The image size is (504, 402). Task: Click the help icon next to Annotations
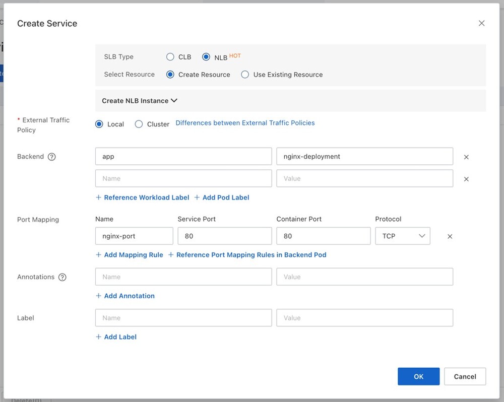click(62, 277)
